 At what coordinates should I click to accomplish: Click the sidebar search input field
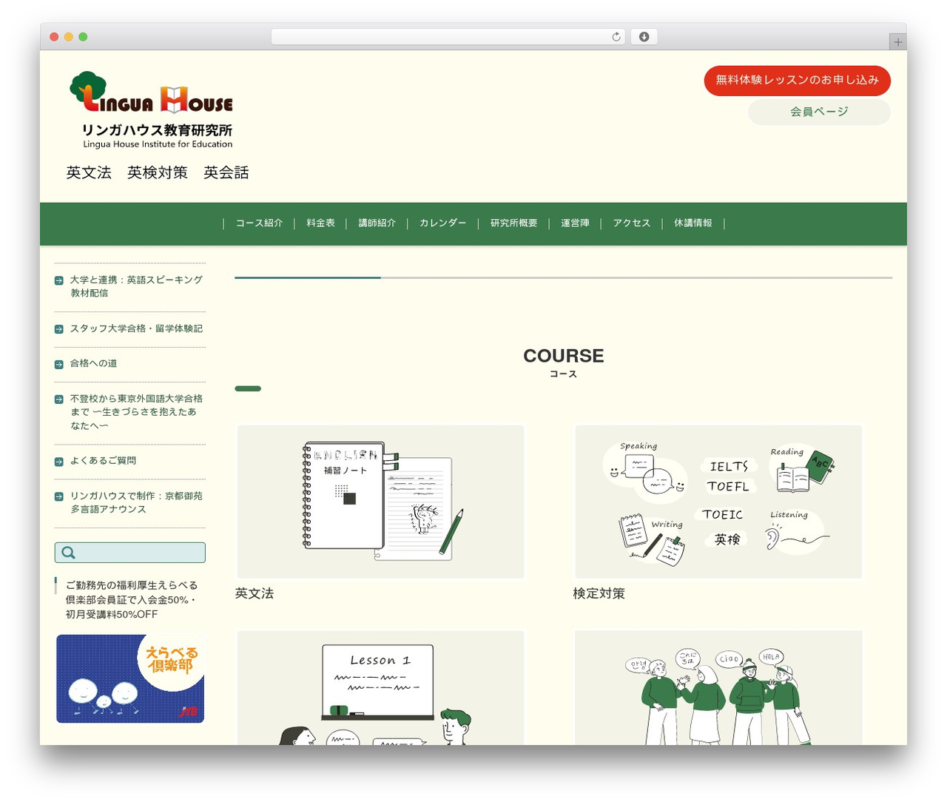tap(130, 553)
